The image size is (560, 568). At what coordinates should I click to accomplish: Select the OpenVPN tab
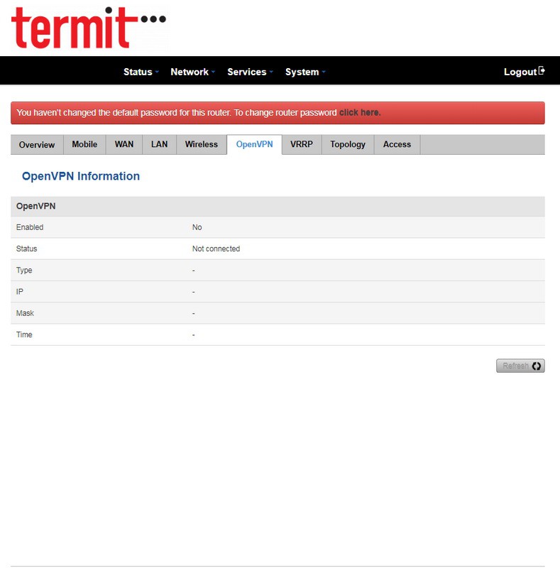pyautogui.click(x=254, y=145)
